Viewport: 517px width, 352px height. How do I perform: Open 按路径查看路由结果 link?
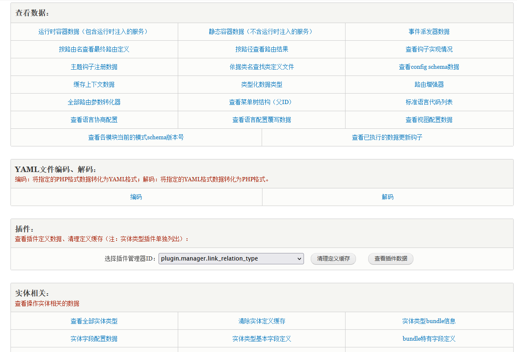tap(261, 49)
